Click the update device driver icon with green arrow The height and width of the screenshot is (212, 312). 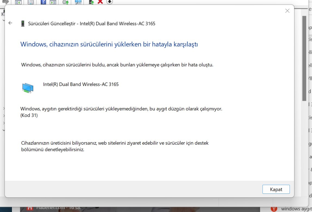click(x=91, y=2)
